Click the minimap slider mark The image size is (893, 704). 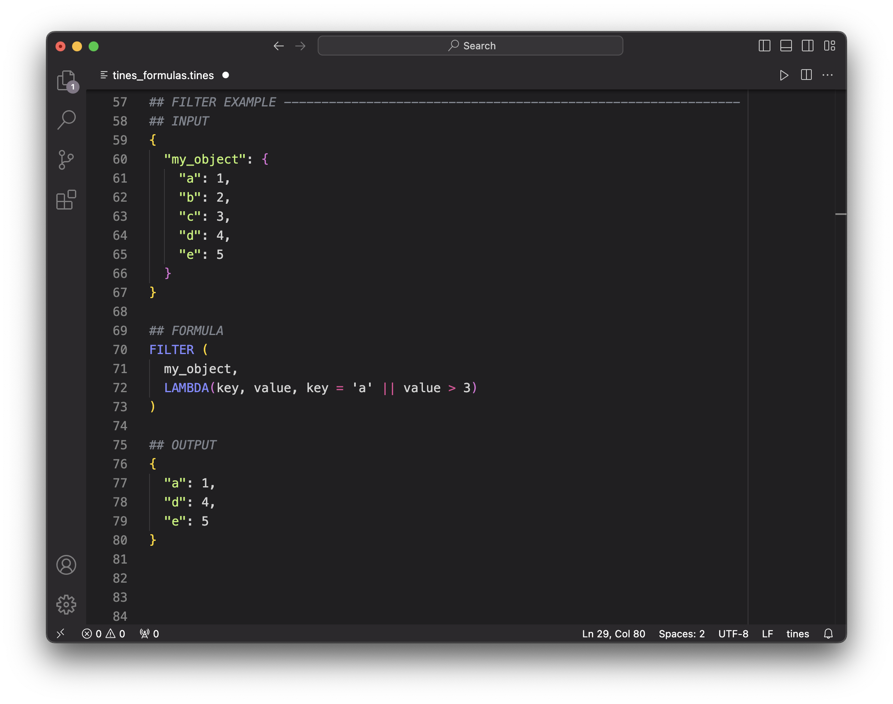[x=840, y=214]
